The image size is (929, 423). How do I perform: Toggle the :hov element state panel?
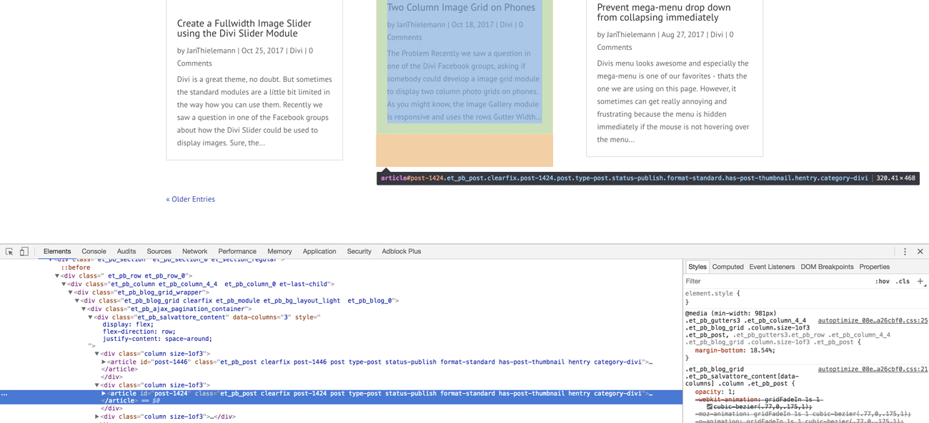pyautogui.click(x=883, y=282)
